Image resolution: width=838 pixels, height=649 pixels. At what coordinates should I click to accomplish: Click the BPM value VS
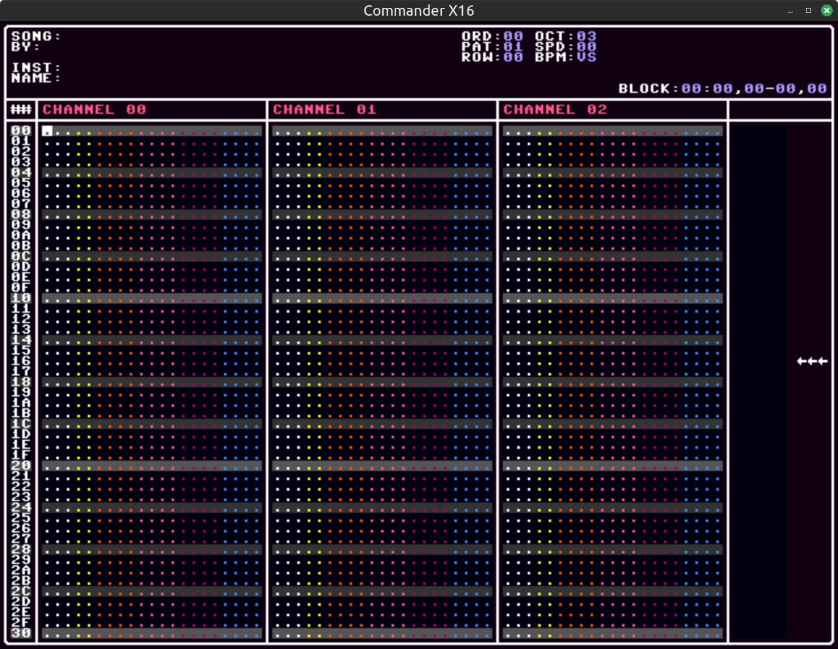[587, 58]
